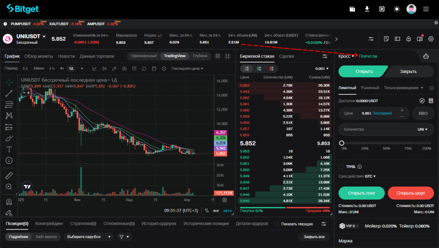
Task: Open the emoji sticker tool
Action: (x=9, y=160)
